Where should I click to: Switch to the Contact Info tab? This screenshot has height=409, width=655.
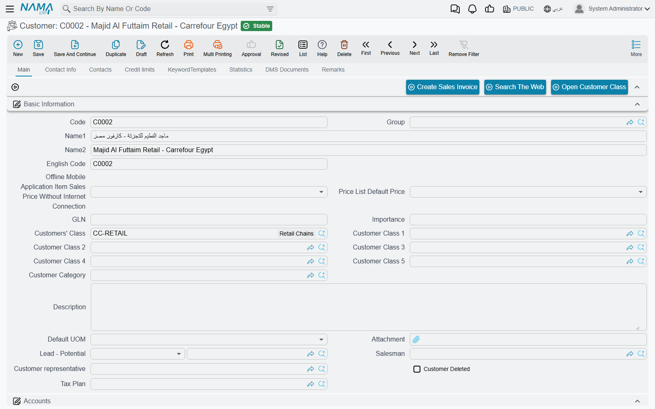tap(61, 70)
